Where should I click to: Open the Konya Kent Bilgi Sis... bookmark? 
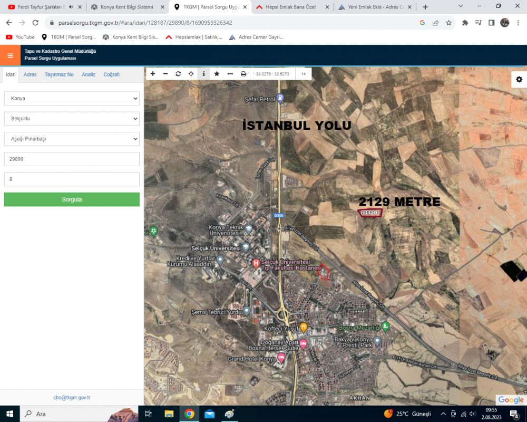pyautogui.click(x=130, y=37)
